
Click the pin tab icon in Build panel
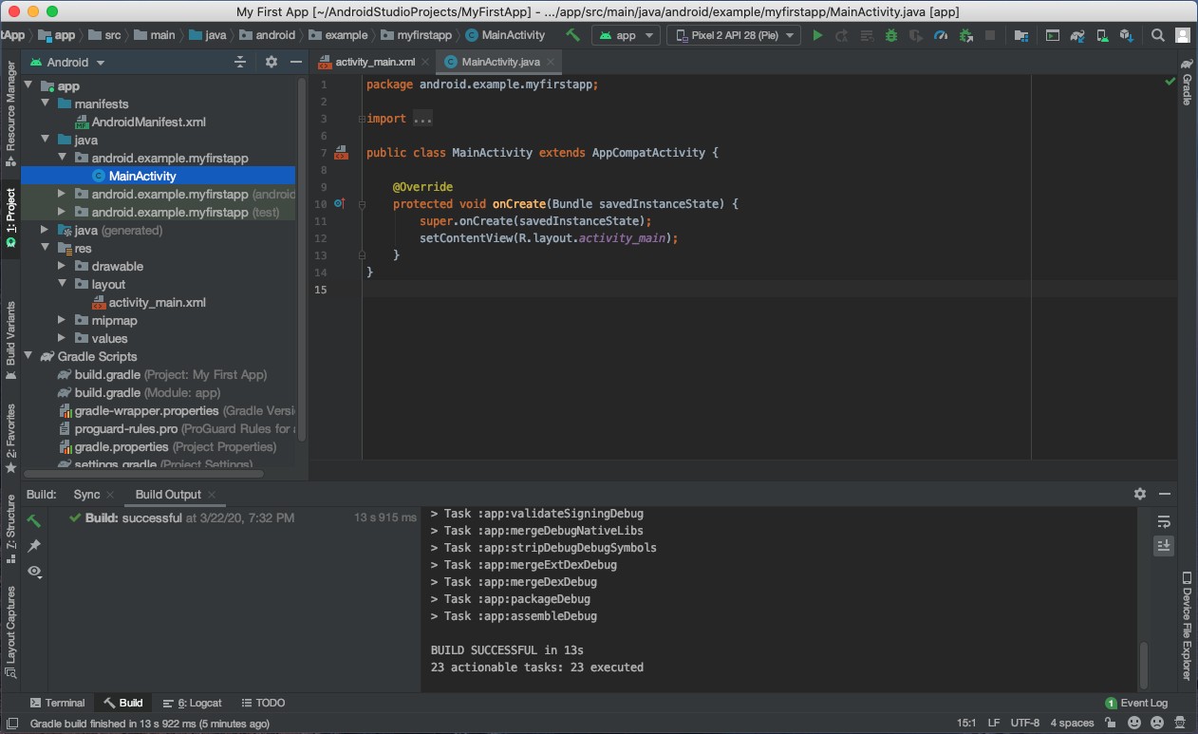[x=34, y=546]
